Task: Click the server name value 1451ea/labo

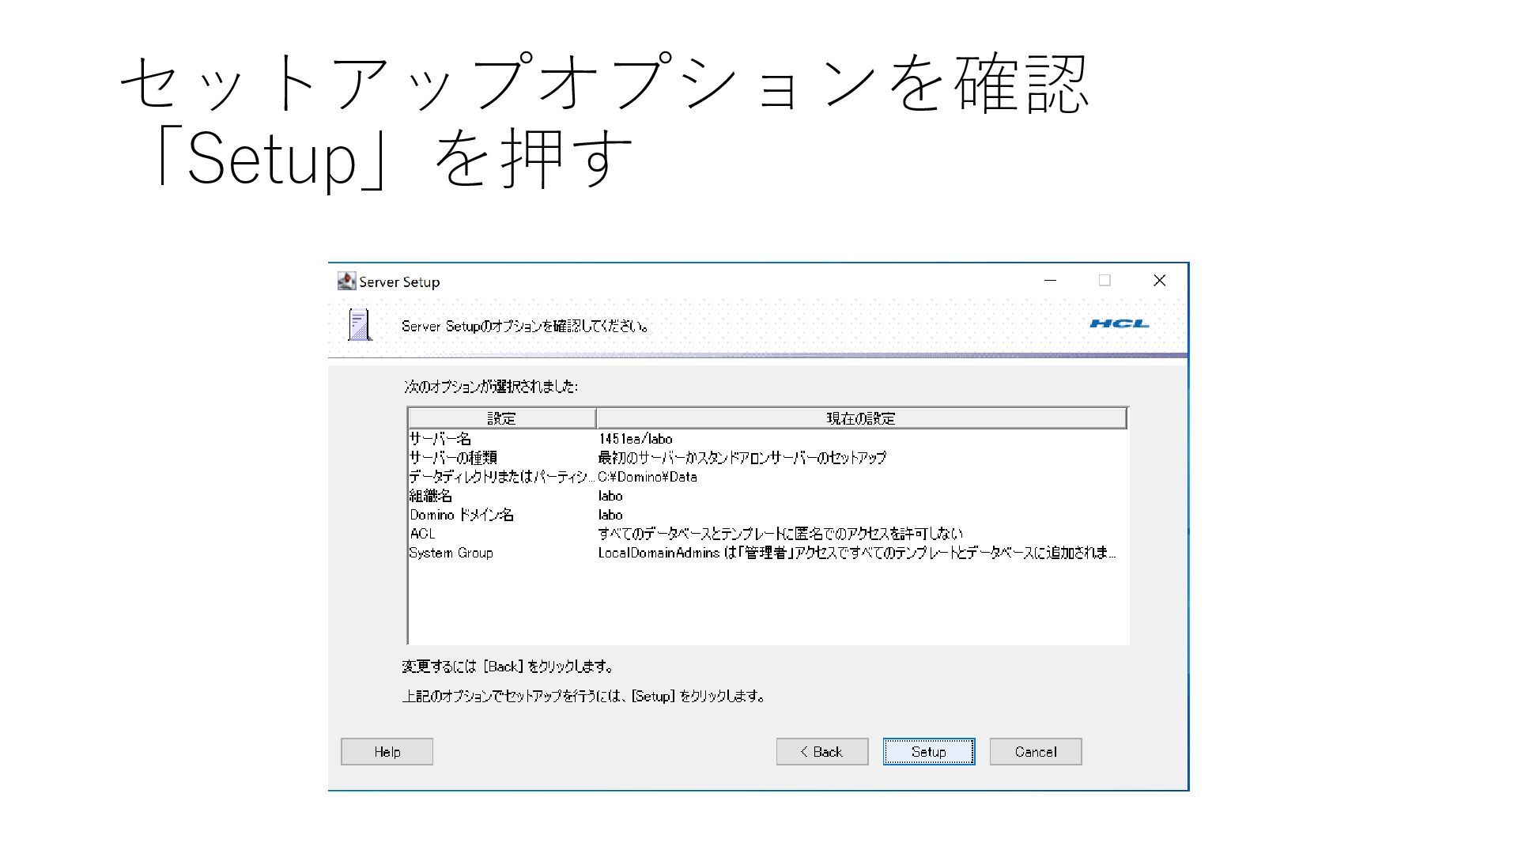Action: (x=636, y=439)
